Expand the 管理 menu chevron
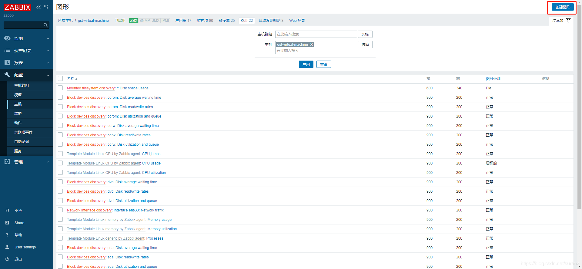582x269 pixels. click(x=48, y=162)
